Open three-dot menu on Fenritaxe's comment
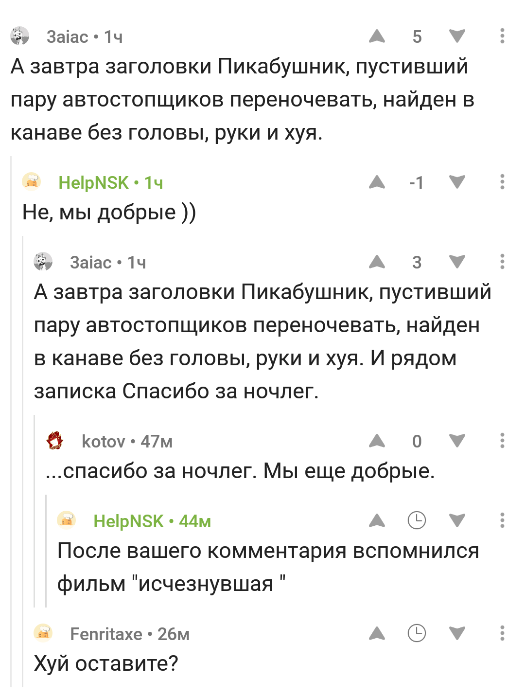The image size is (525, 697). [x=502, y=634]
